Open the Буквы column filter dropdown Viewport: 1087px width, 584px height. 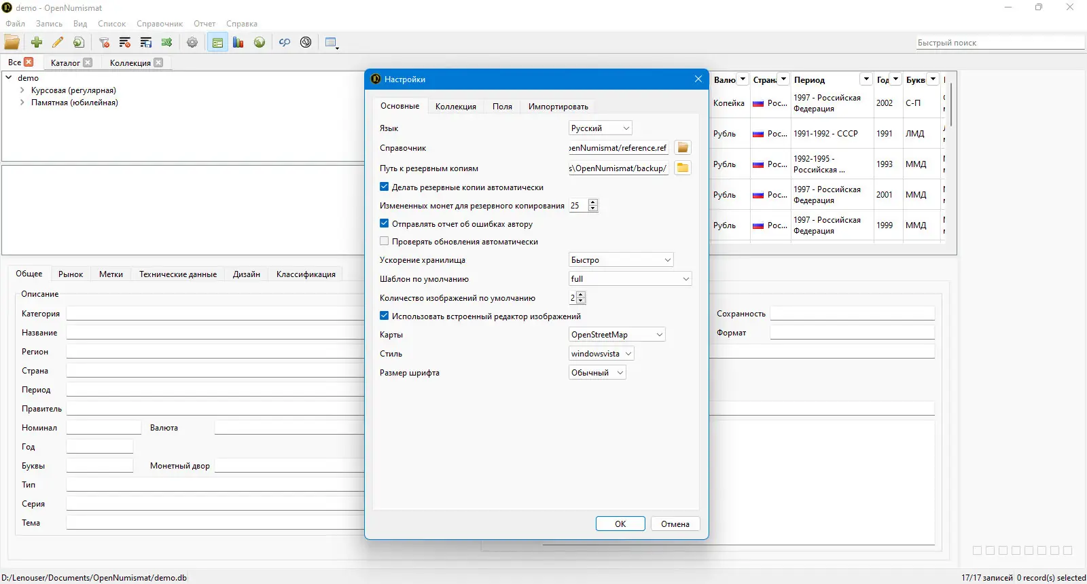(x=933, y=79)
